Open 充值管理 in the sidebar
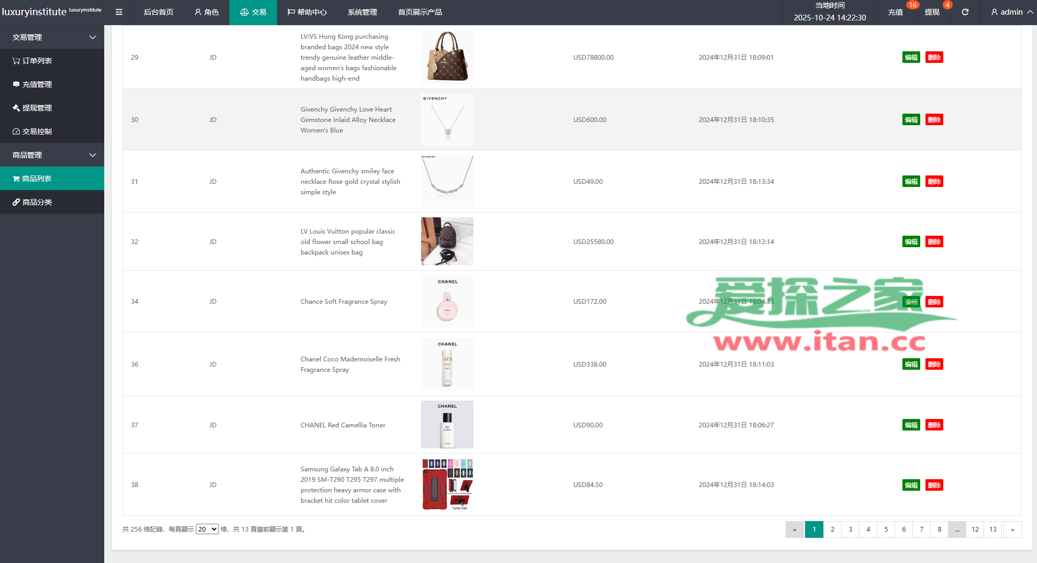This screenshot has width=1037, height=563. 37,84
